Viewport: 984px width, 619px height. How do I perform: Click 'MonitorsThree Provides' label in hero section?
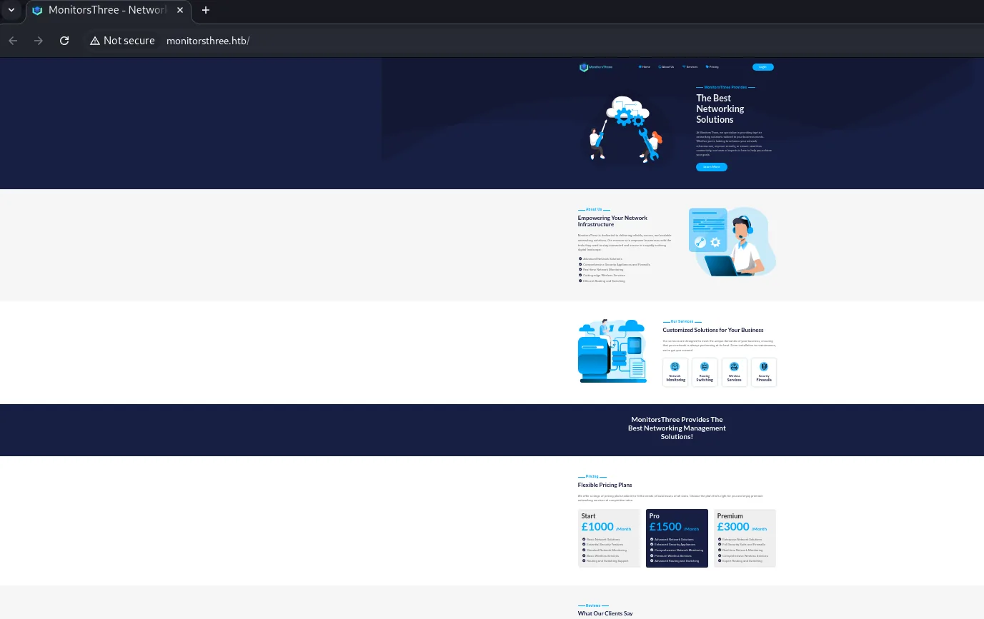[x=725, y=87]
